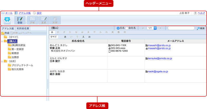The image size is (207, 109).
Task: Select the 氏名 radio button
Action: [118, 28]
